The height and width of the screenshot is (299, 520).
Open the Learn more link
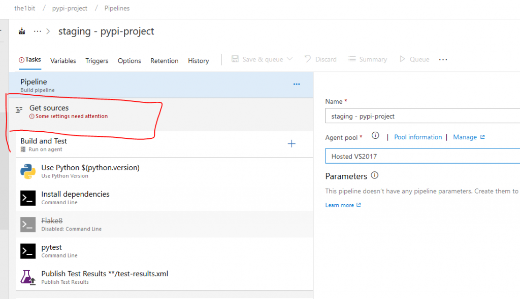pos(343,205)
